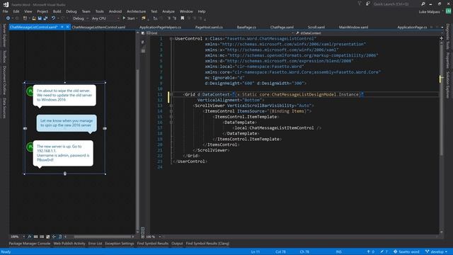Open the Analyze menu
Viewport: 453px width, 255px height.
[168, 11]
